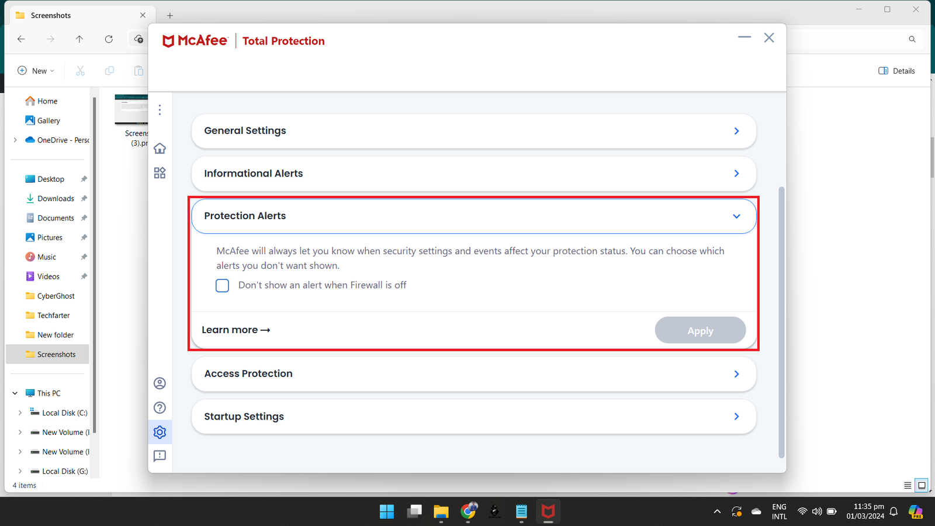Viewport: 935px width, 526px height.
Task: Open the McAfee account profile icon
Action: 160,383
